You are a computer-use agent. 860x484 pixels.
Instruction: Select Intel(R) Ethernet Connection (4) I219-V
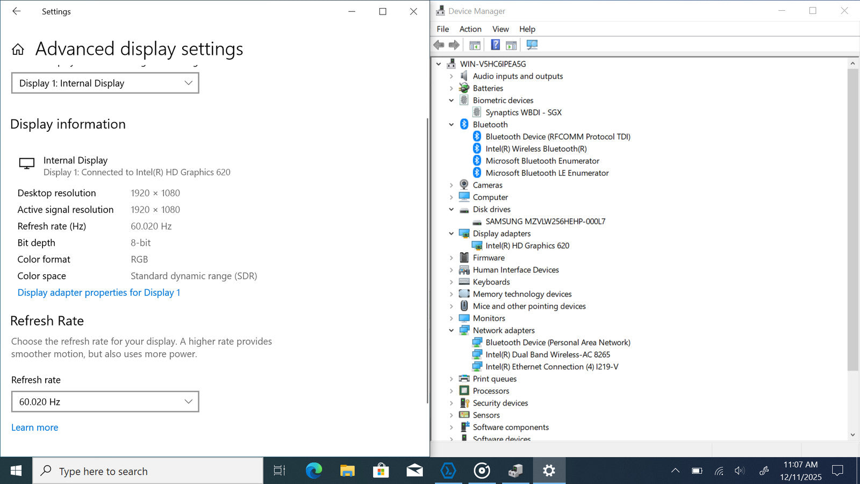[552, 367]
